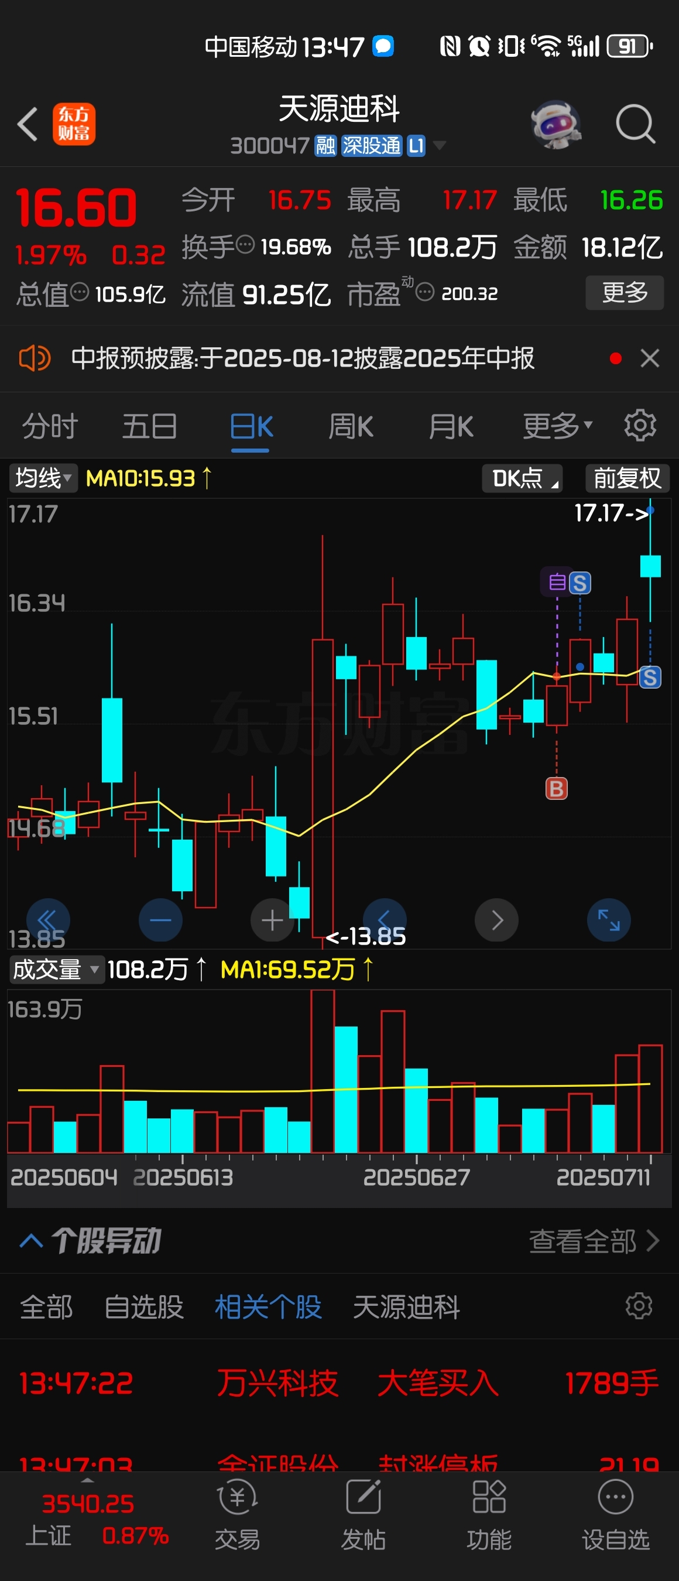Zoom in chart plus button
This screenshot has width=679, height=1581.
click(x=272, y=920)
